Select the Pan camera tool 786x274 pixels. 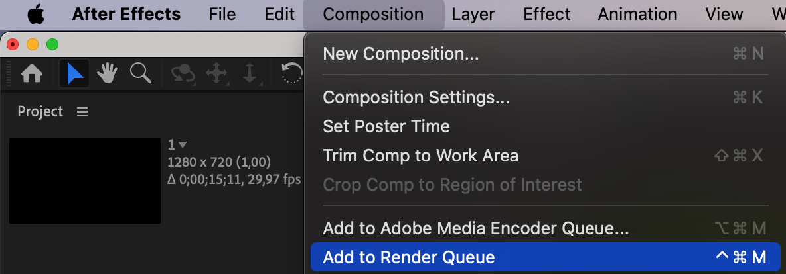[x=216, y=73]
